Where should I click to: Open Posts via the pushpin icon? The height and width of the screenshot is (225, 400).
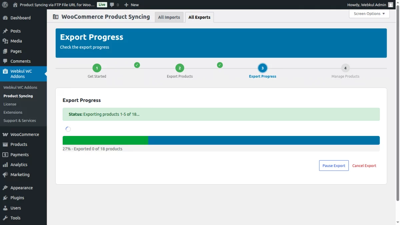click(x=5, y=31)
